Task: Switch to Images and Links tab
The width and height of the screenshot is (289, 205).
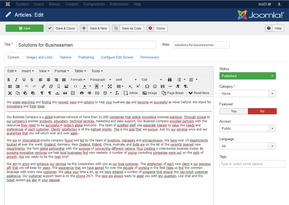Action: (x=39, y=57)
